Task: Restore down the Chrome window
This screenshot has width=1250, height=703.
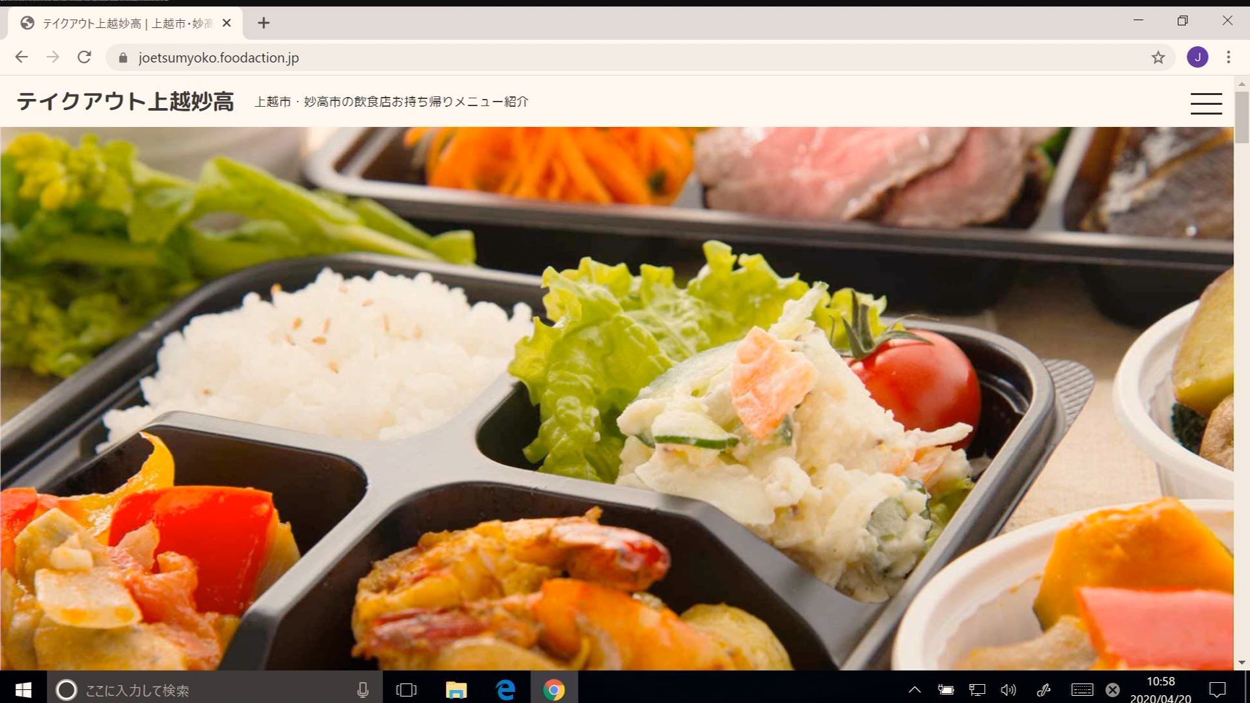Action: (x=1182, y=20)
